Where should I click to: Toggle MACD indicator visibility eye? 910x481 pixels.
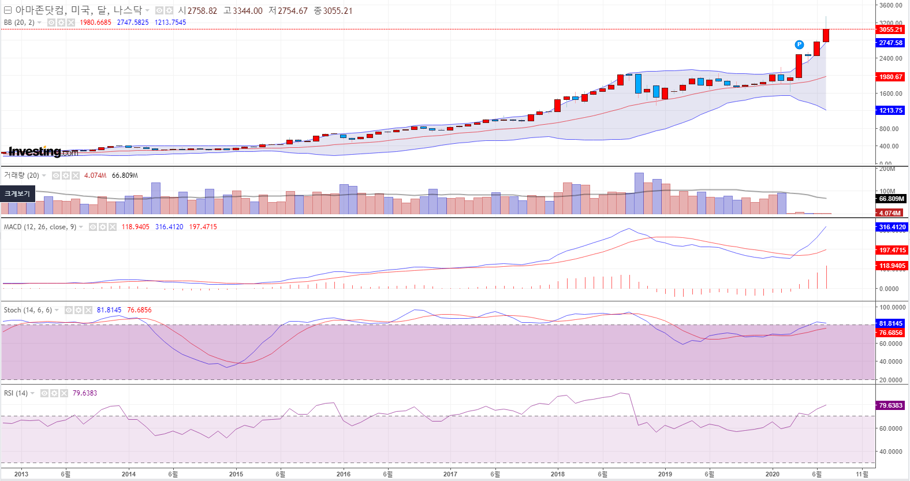(93, 227)
